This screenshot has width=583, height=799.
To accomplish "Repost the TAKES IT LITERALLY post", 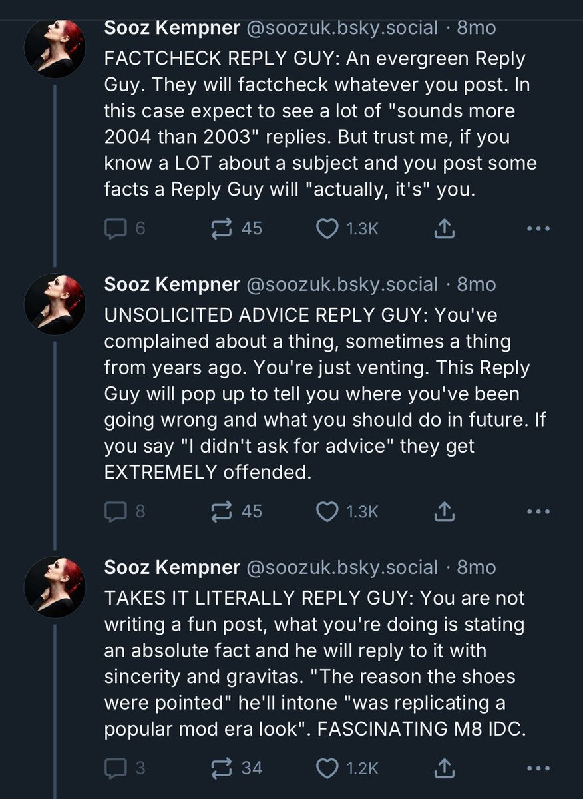I will coord(219,768).
